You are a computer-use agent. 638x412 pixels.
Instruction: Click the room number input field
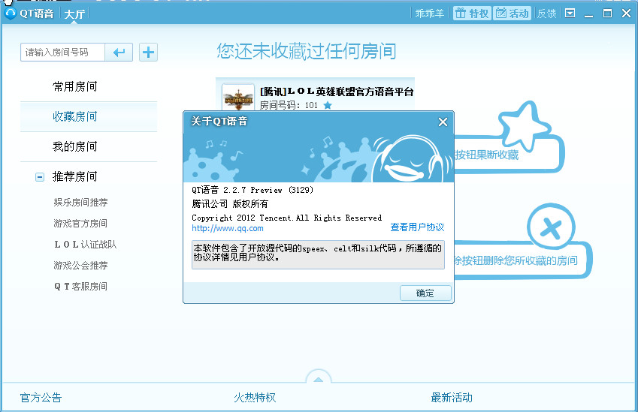(x=62, y=53)
